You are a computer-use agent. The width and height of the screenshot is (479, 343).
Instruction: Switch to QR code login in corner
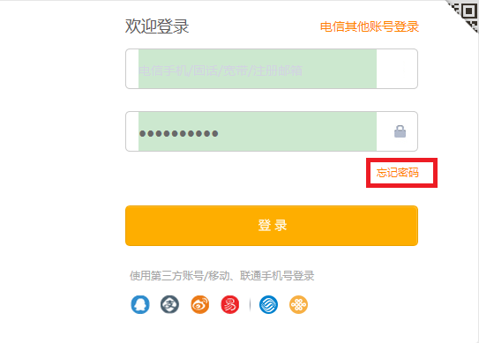466,14
